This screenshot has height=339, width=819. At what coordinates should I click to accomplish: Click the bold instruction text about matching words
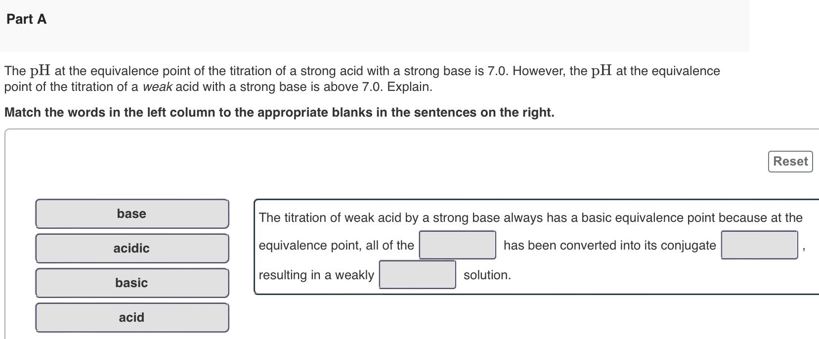click(x=279, y=112)
